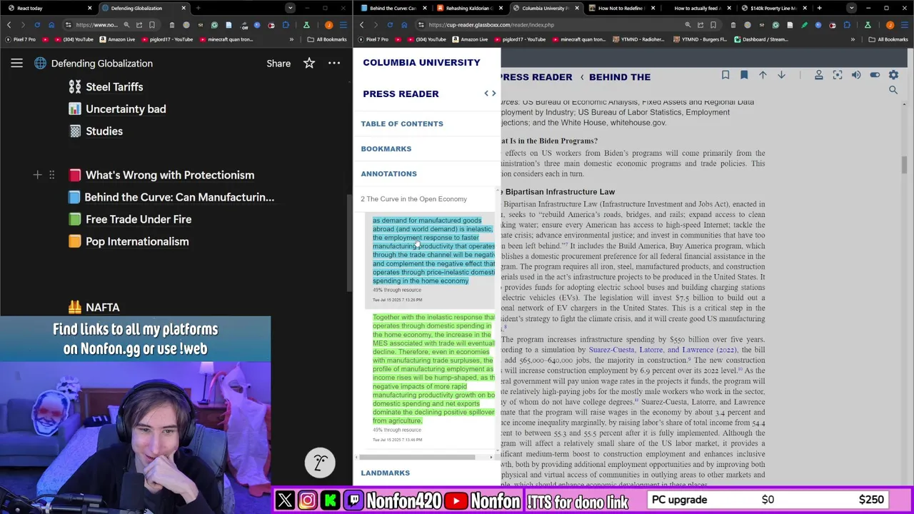Go to previous section with up arrow
The height and width of the screenshot is (514, 914).
pos(763,75)
